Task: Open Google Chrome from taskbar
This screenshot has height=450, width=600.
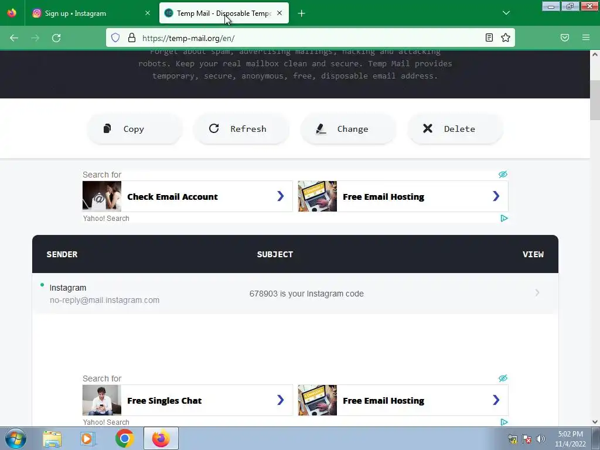Action: coord(124,438)
